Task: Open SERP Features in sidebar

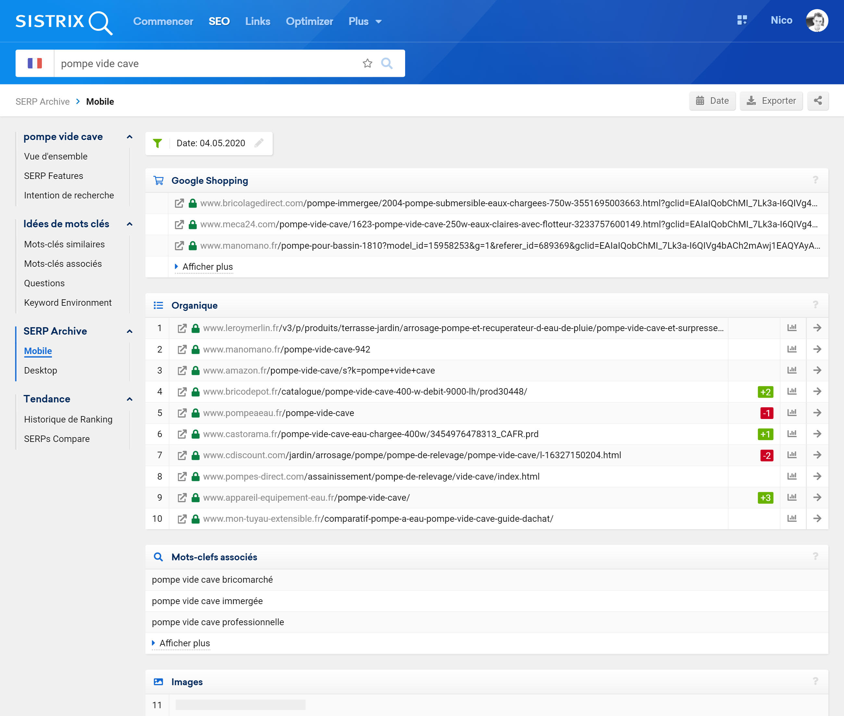Action: coord(54,176)
